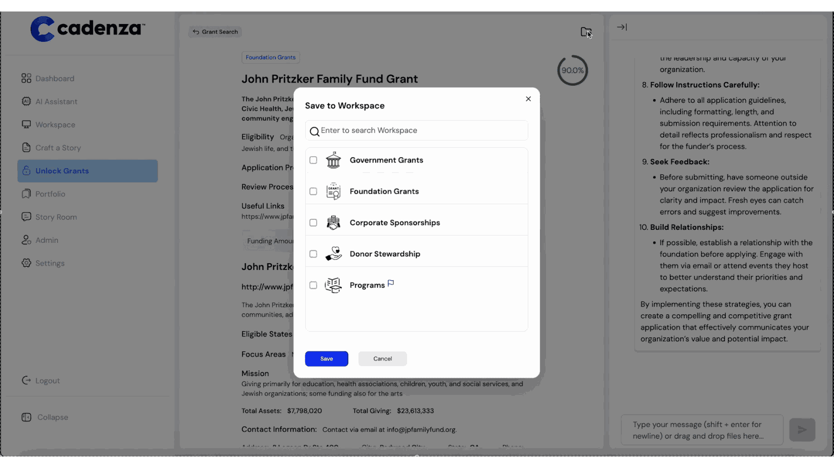
Task: Focus the Enter to search Workspace field
Action: coord(416,131)
